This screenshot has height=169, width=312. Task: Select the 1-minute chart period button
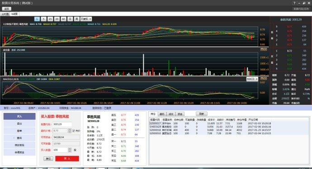[37, 19]
